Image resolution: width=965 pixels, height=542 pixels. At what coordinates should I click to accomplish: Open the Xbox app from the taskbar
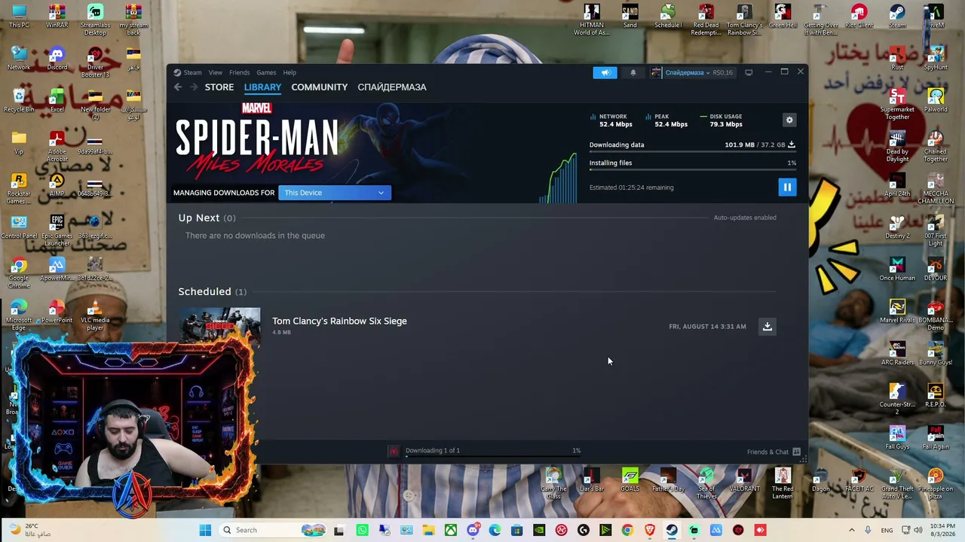coord(450,530)
